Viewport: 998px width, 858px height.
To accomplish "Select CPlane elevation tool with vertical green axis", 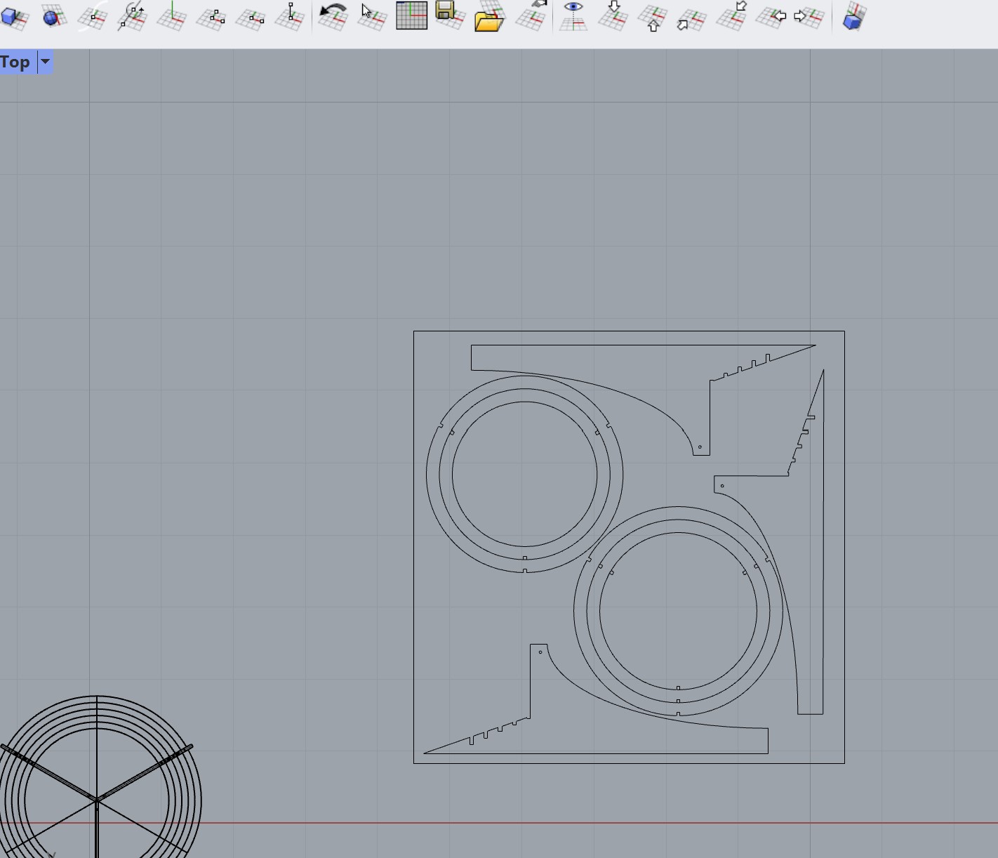I will [x=172, y=15].
